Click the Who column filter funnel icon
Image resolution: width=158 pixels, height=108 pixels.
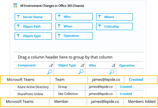pyautogui.click(x=113, y=65)
